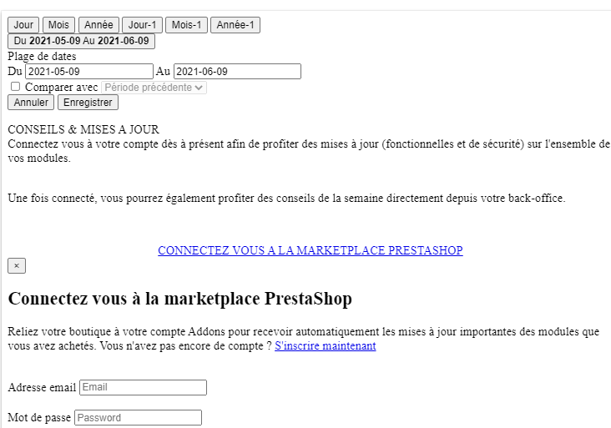Open the Connectez vous à la marketplace PrestaShop link
Image resolution: width=611 pixels, height=428 pixels.
(311, 250)
